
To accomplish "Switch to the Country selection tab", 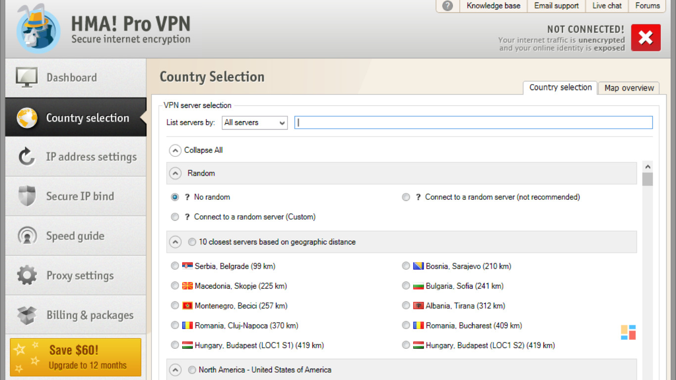I will pos(560,88).
